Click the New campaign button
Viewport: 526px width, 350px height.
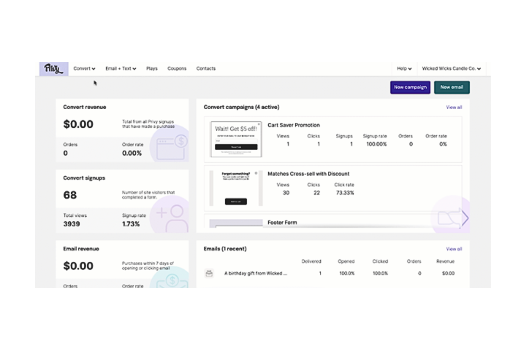[410, 87]
